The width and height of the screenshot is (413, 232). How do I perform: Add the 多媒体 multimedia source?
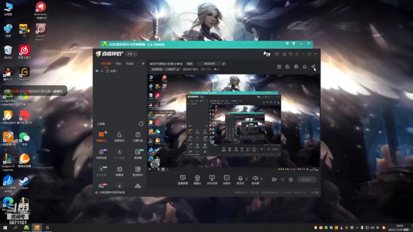click(227, 179)
